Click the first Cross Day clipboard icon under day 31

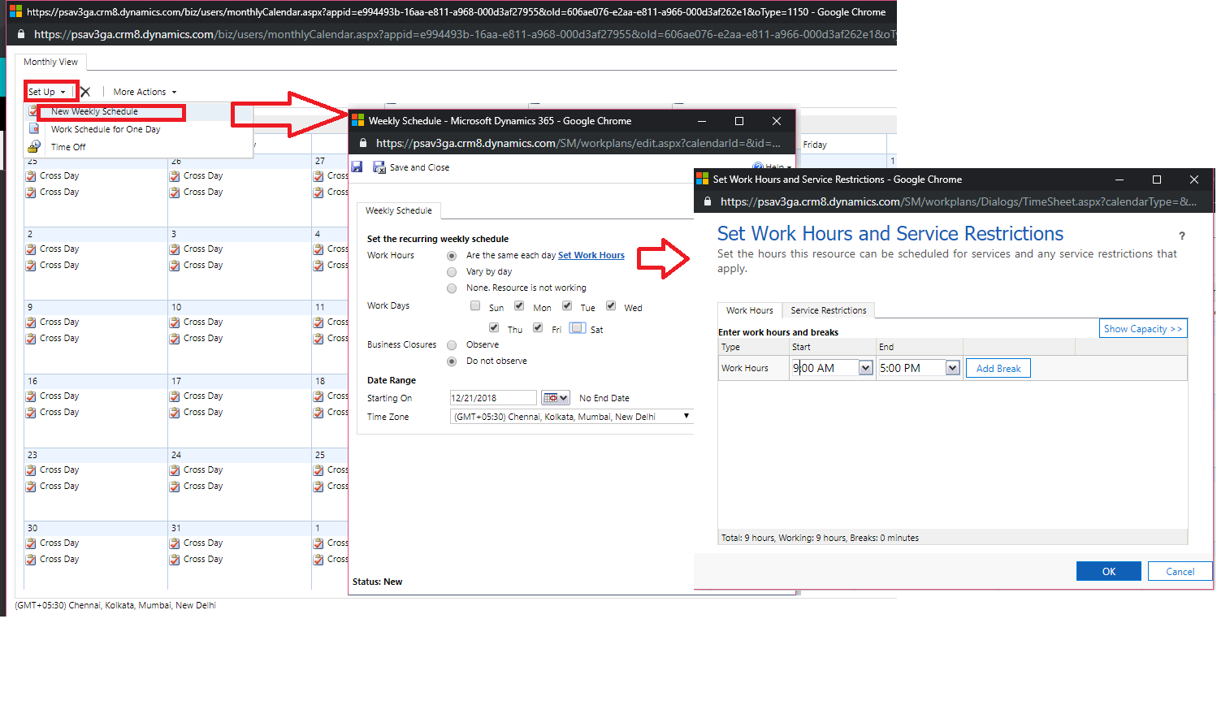tap(175, 543)
